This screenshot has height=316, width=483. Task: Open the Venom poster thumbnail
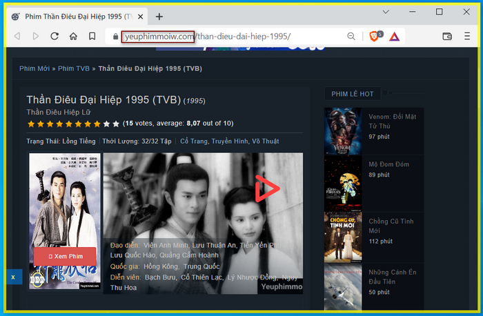pyautogui.click(x=343, y=131)
